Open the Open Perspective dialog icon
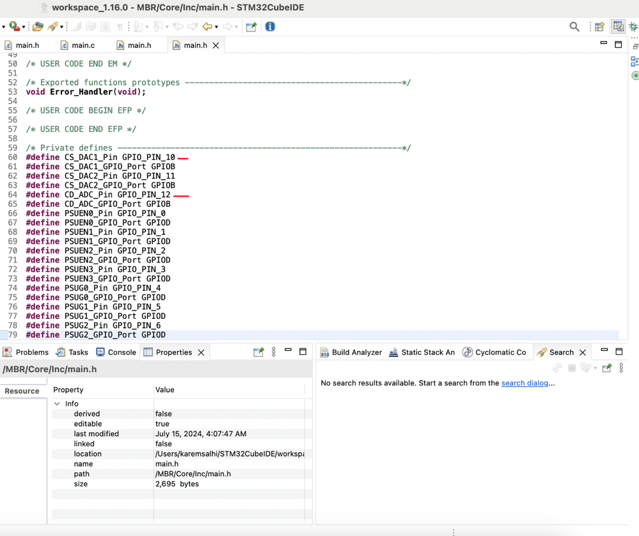 click(599, 27)
